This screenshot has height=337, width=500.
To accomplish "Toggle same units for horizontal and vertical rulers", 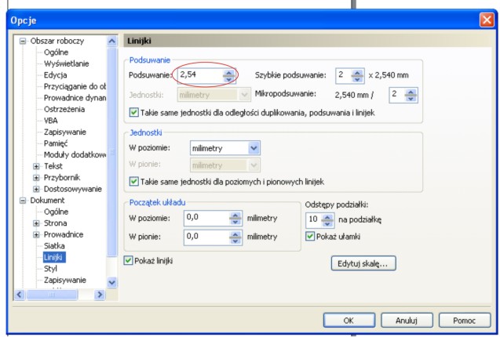I will coord(133,183).
